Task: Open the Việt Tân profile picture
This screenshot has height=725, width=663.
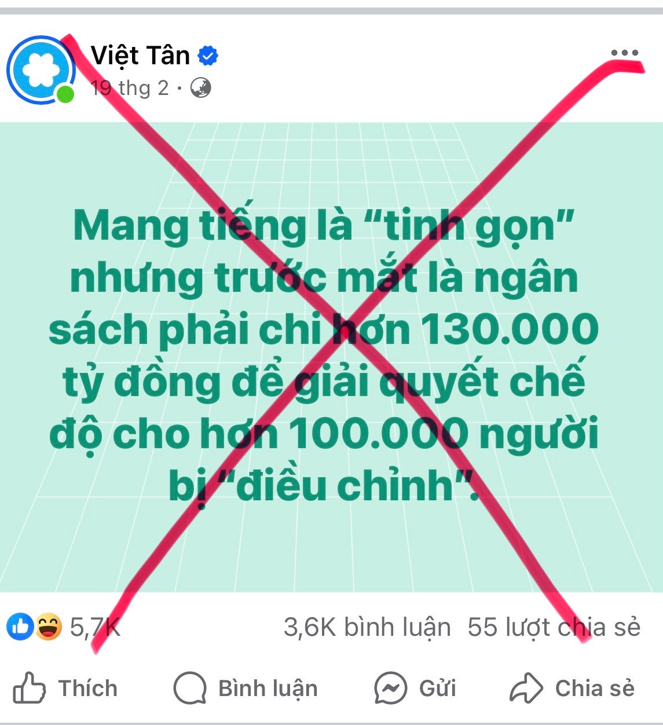Action: pyautogui.click(x=41, y=70)
